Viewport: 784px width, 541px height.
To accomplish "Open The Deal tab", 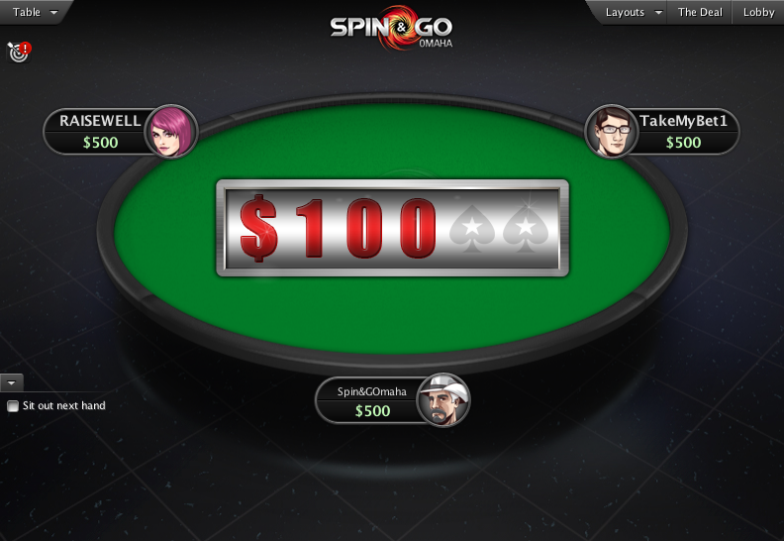I will pos(700,12).
